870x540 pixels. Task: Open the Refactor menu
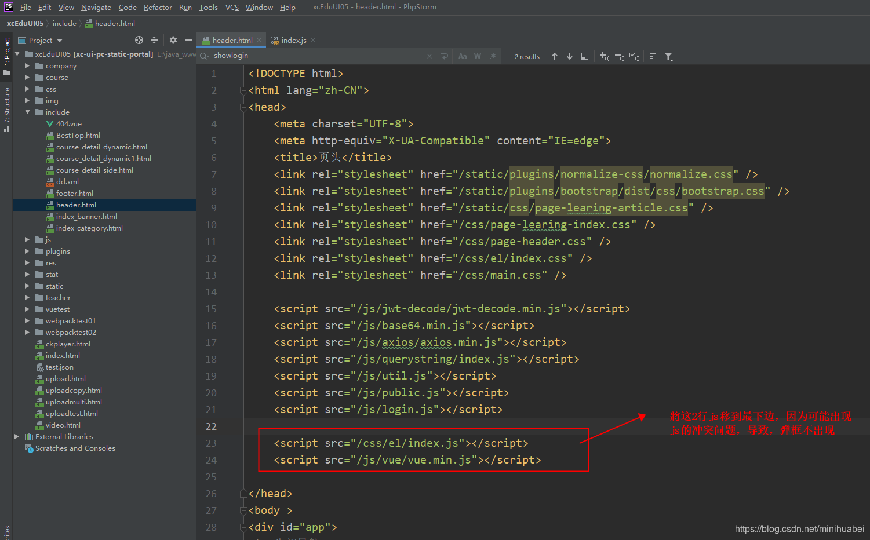click(x=158, y=7)
